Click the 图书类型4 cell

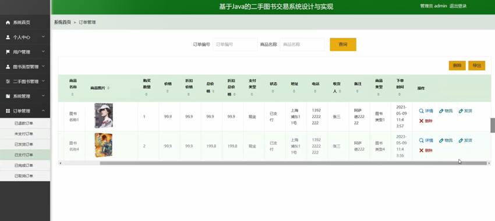pyautogui.click(x=380, y=147)
